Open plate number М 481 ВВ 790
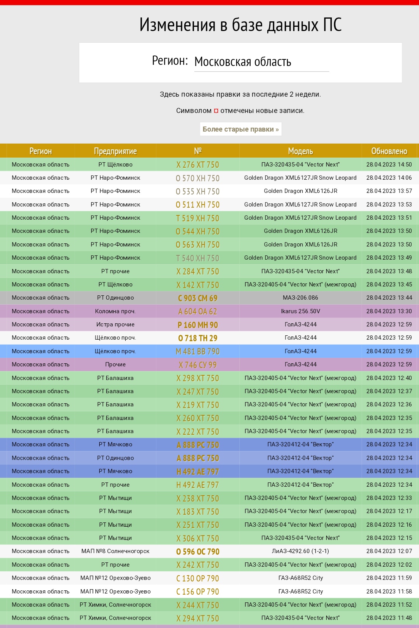This screenshot has height=628, width=419. (x=198, y=351)
